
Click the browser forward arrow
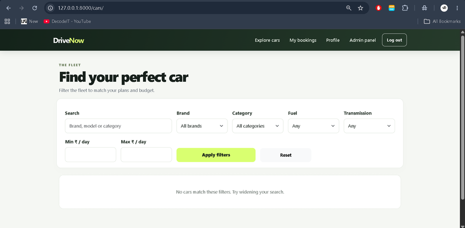click(x=21, y=8)
